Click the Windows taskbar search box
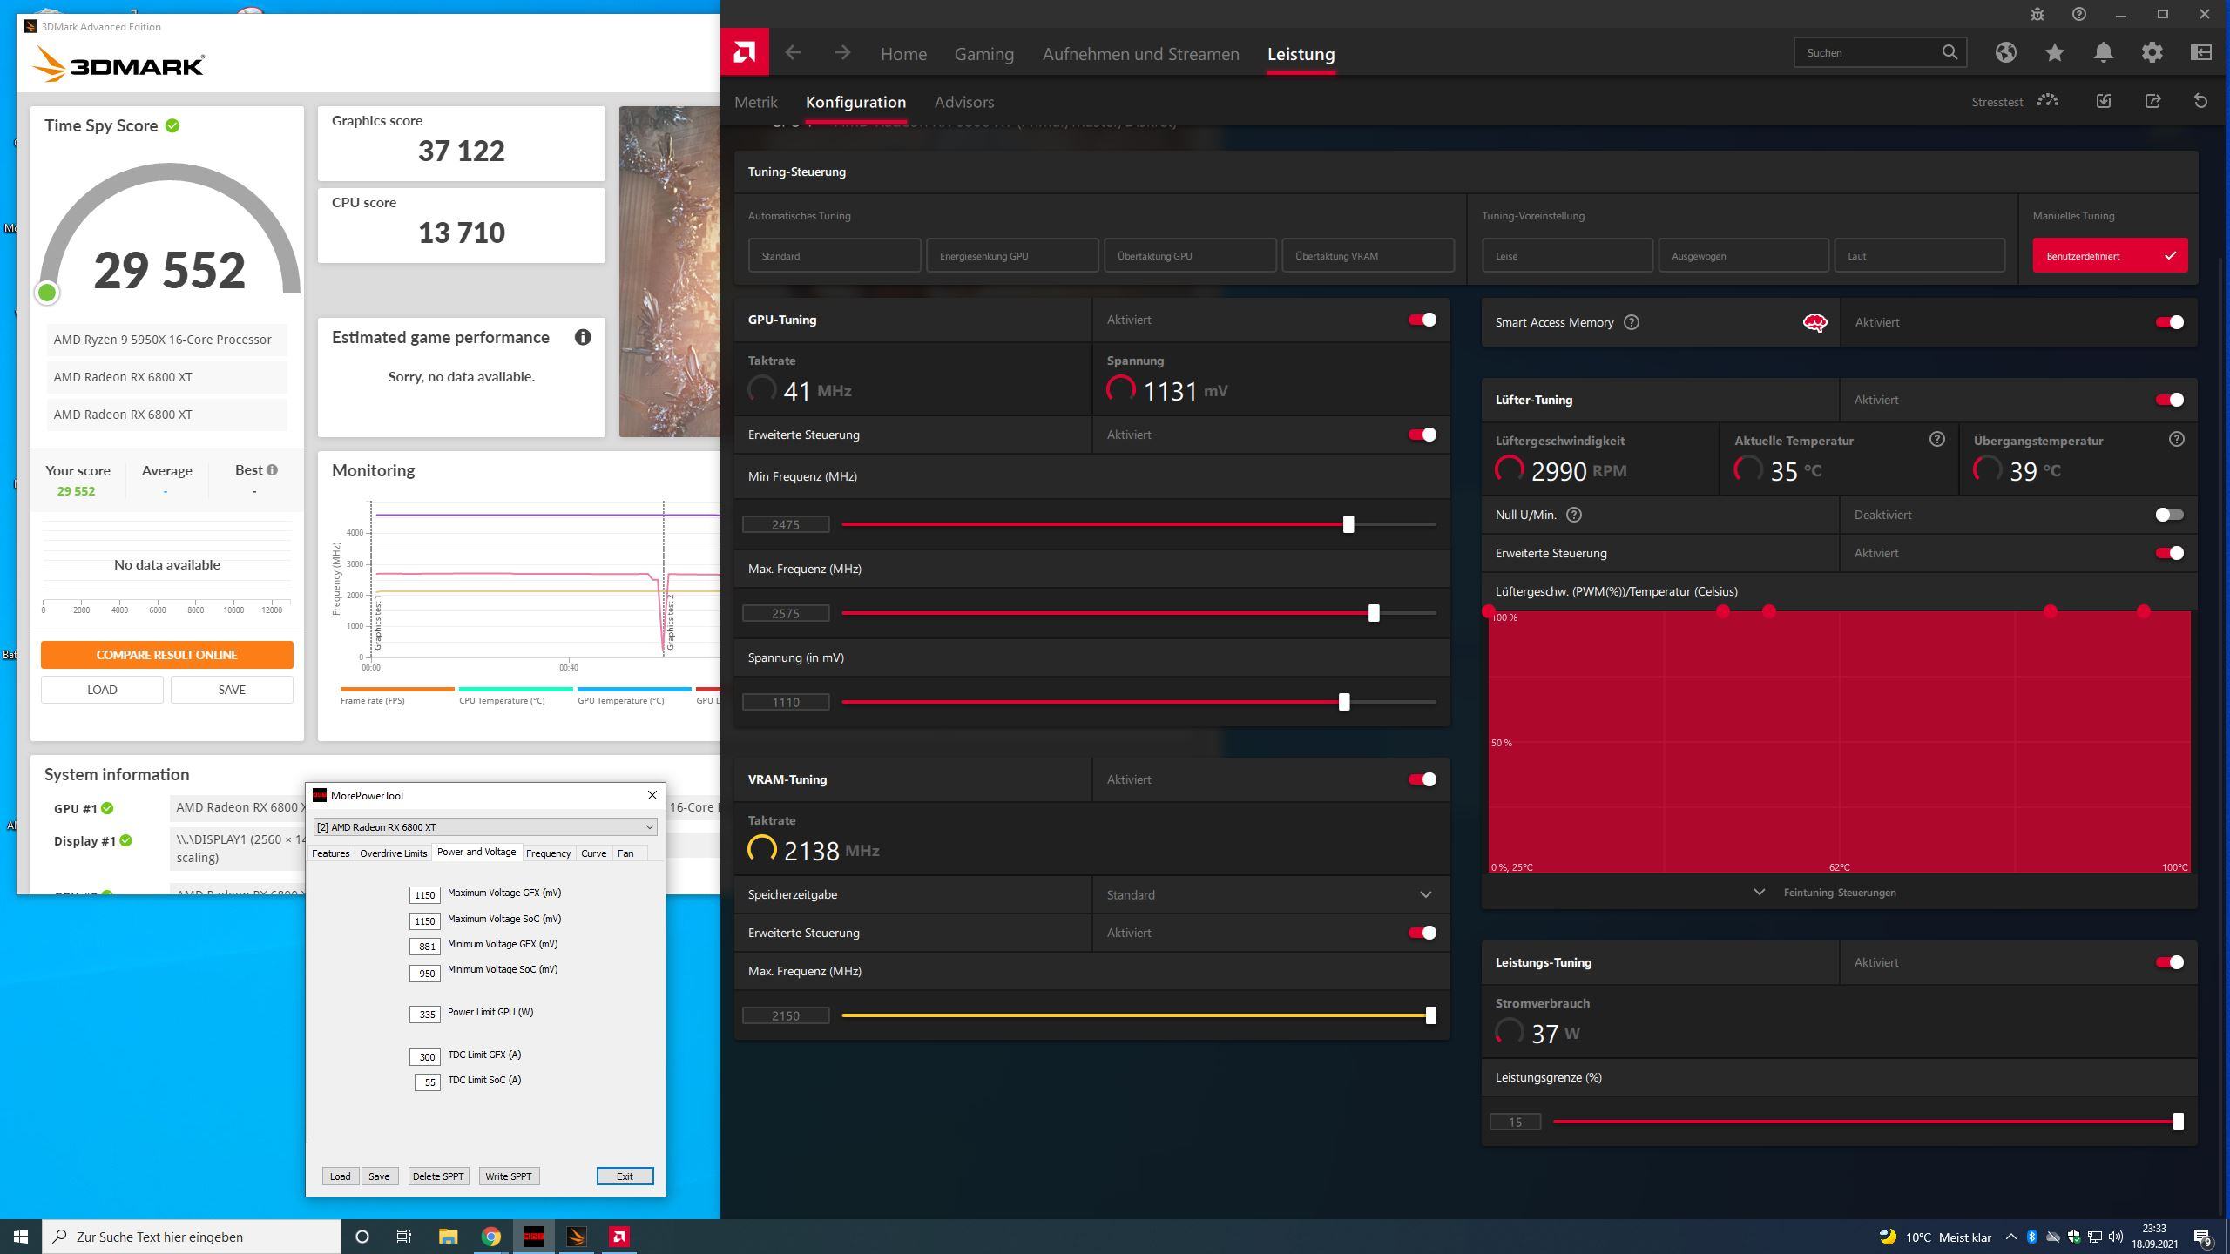The image size is (2230, 1254). point(192,1237)
